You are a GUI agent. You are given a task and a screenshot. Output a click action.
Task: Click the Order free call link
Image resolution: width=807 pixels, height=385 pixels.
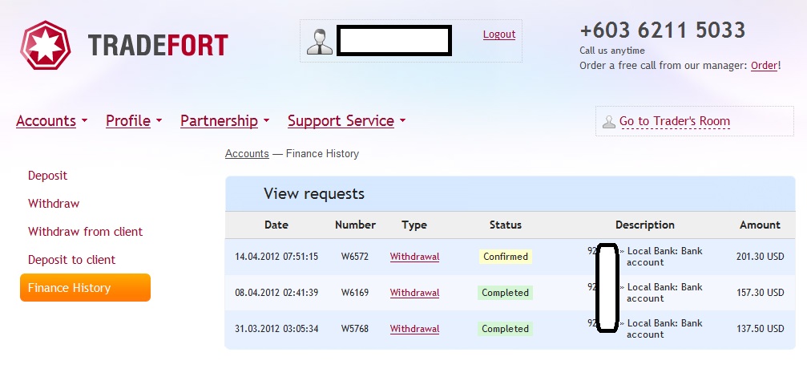pos(764,66)
